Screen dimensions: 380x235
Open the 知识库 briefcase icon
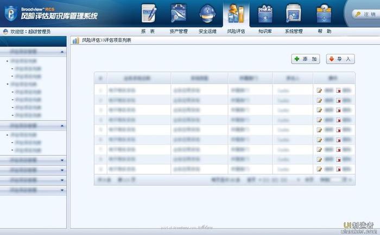tap(265, 14)
